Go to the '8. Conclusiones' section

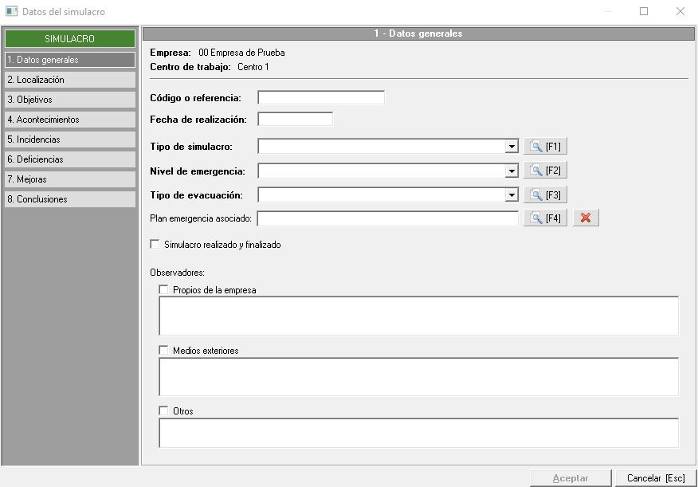point(69,199)
